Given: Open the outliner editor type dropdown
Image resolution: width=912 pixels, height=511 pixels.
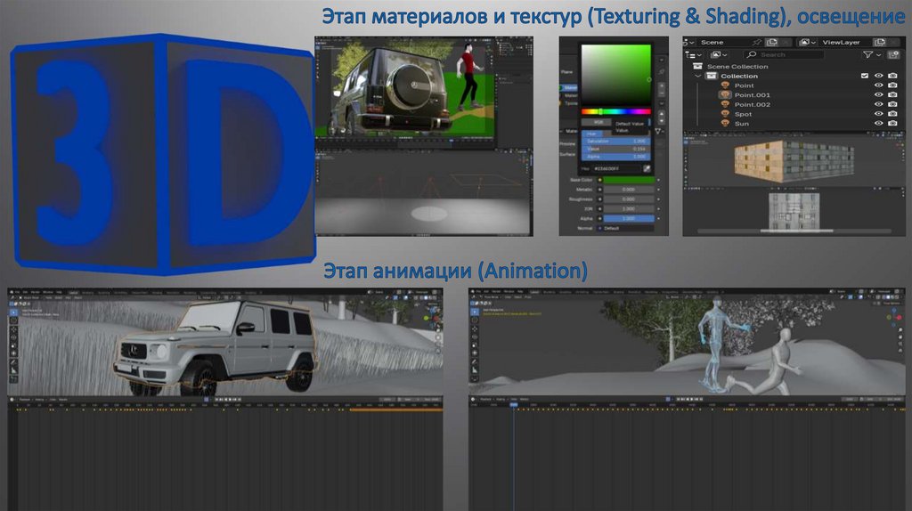Looking at the screenshot, I should tap(692, 54).
